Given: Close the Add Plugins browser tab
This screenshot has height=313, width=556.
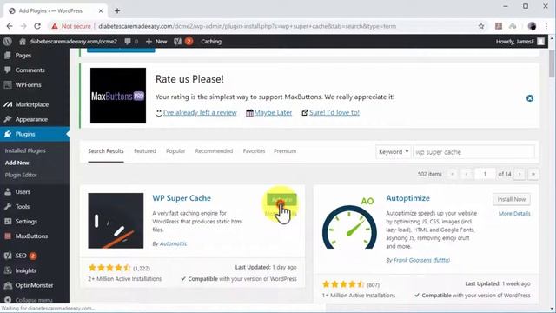Looking at the screenshot, I should coord(101,11).
